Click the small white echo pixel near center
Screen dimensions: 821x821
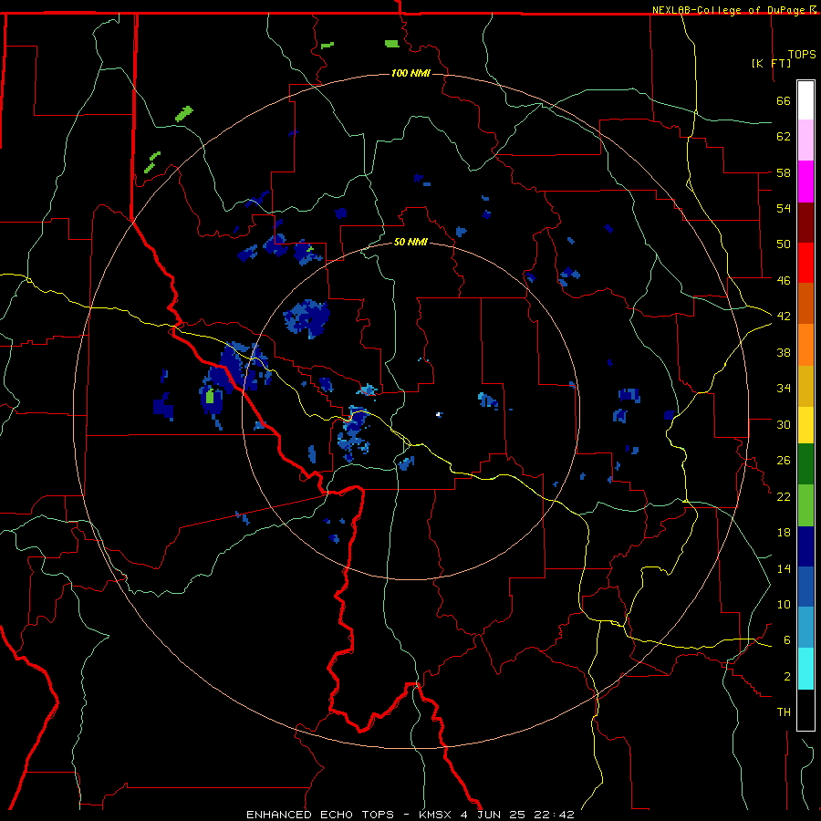coord(438,414)
